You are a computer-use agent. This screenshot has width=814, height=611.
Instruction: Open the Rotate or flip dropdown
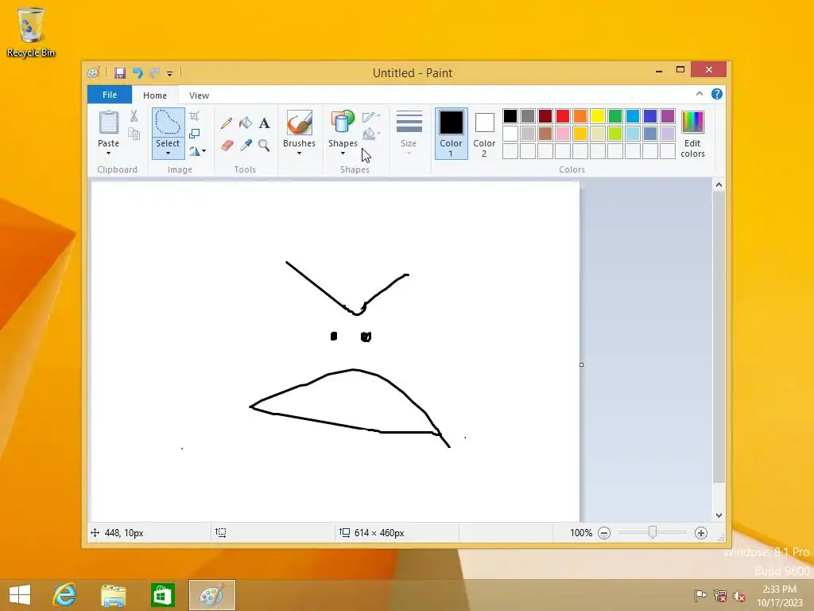(197, 151)
